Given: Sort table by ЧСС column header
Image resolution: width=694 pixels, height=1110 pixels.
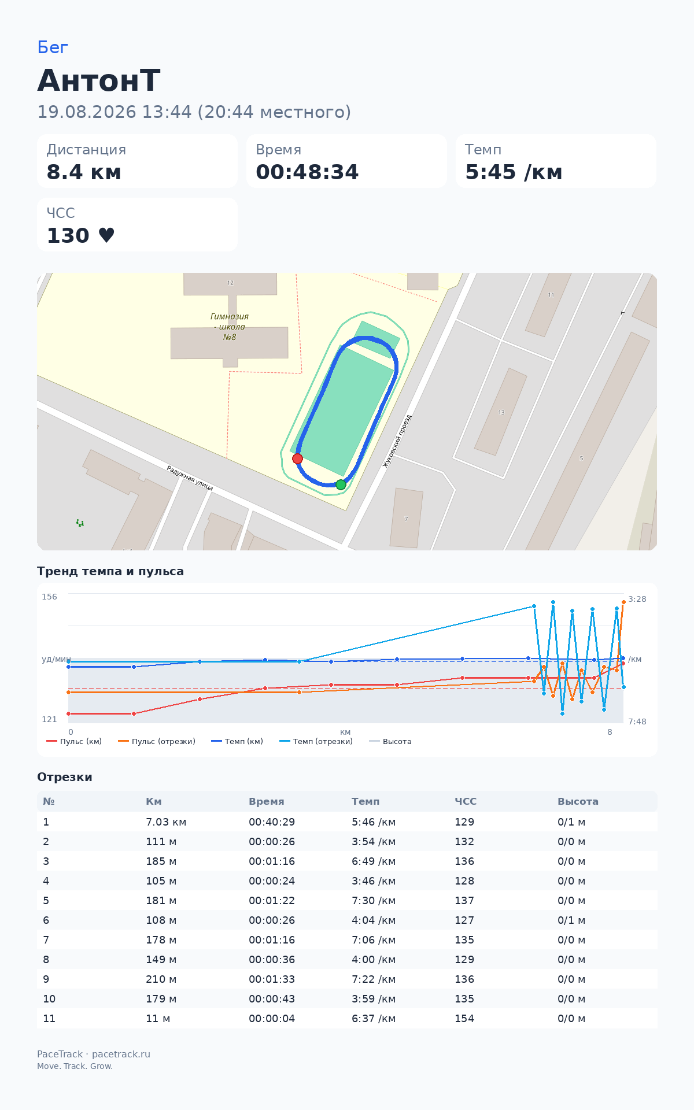Looking at the screenshot, I should [466, 801].
